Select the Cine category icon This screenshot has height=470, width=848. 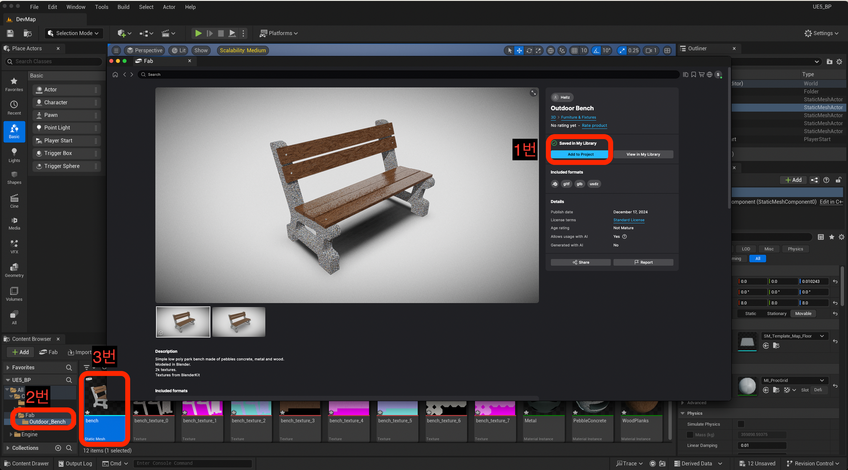pyautogui.click(x=14, y=201)
